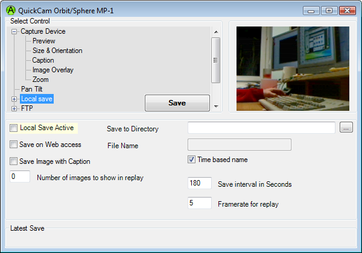The height and width of the screenshot is (253, 362).
Task: Select the Zoom tree item
Action: click(x=40, y=80)
